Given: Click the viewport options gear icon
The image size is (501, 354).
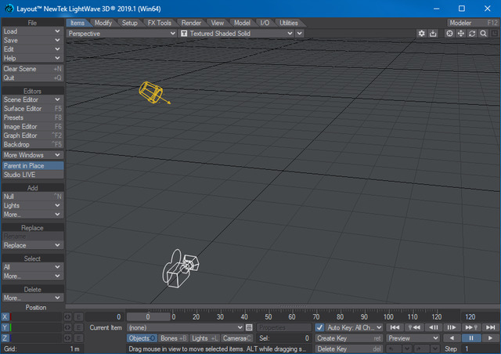Looking at the screenshot, I should 422,34.
